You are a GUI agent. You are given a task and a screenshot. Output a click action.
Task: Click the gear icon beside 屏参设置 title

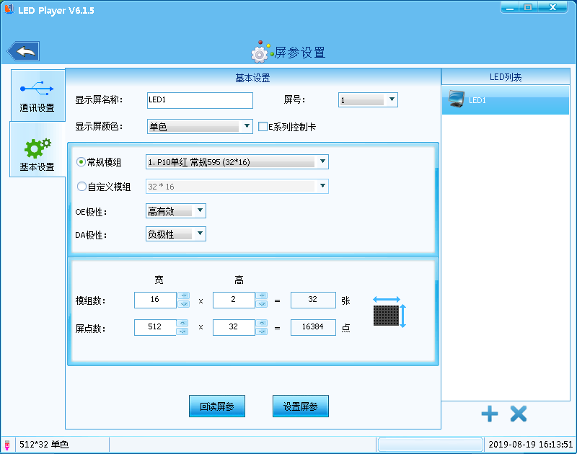259,53
